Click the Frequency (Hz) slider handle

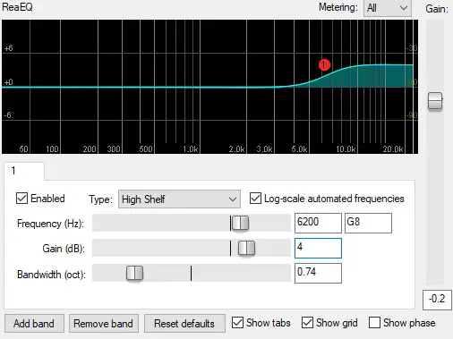pos(240,223)
